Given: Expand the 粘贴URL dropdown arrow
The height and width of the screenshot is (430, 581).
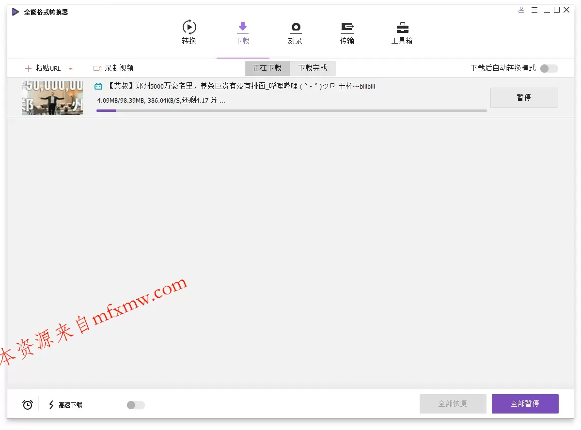Looking at the screenshot, I should tap(70, 68).
